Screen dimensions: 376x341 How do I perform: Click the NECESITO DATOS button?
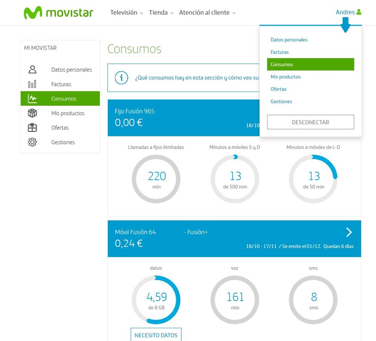[x=156, y=335]
